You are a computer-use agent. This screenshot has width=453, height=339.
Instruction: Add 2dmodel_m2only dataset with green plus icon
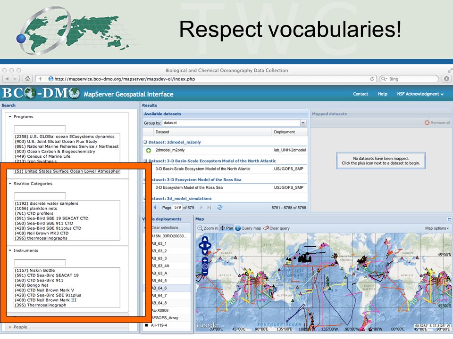(x=149, y=151)
